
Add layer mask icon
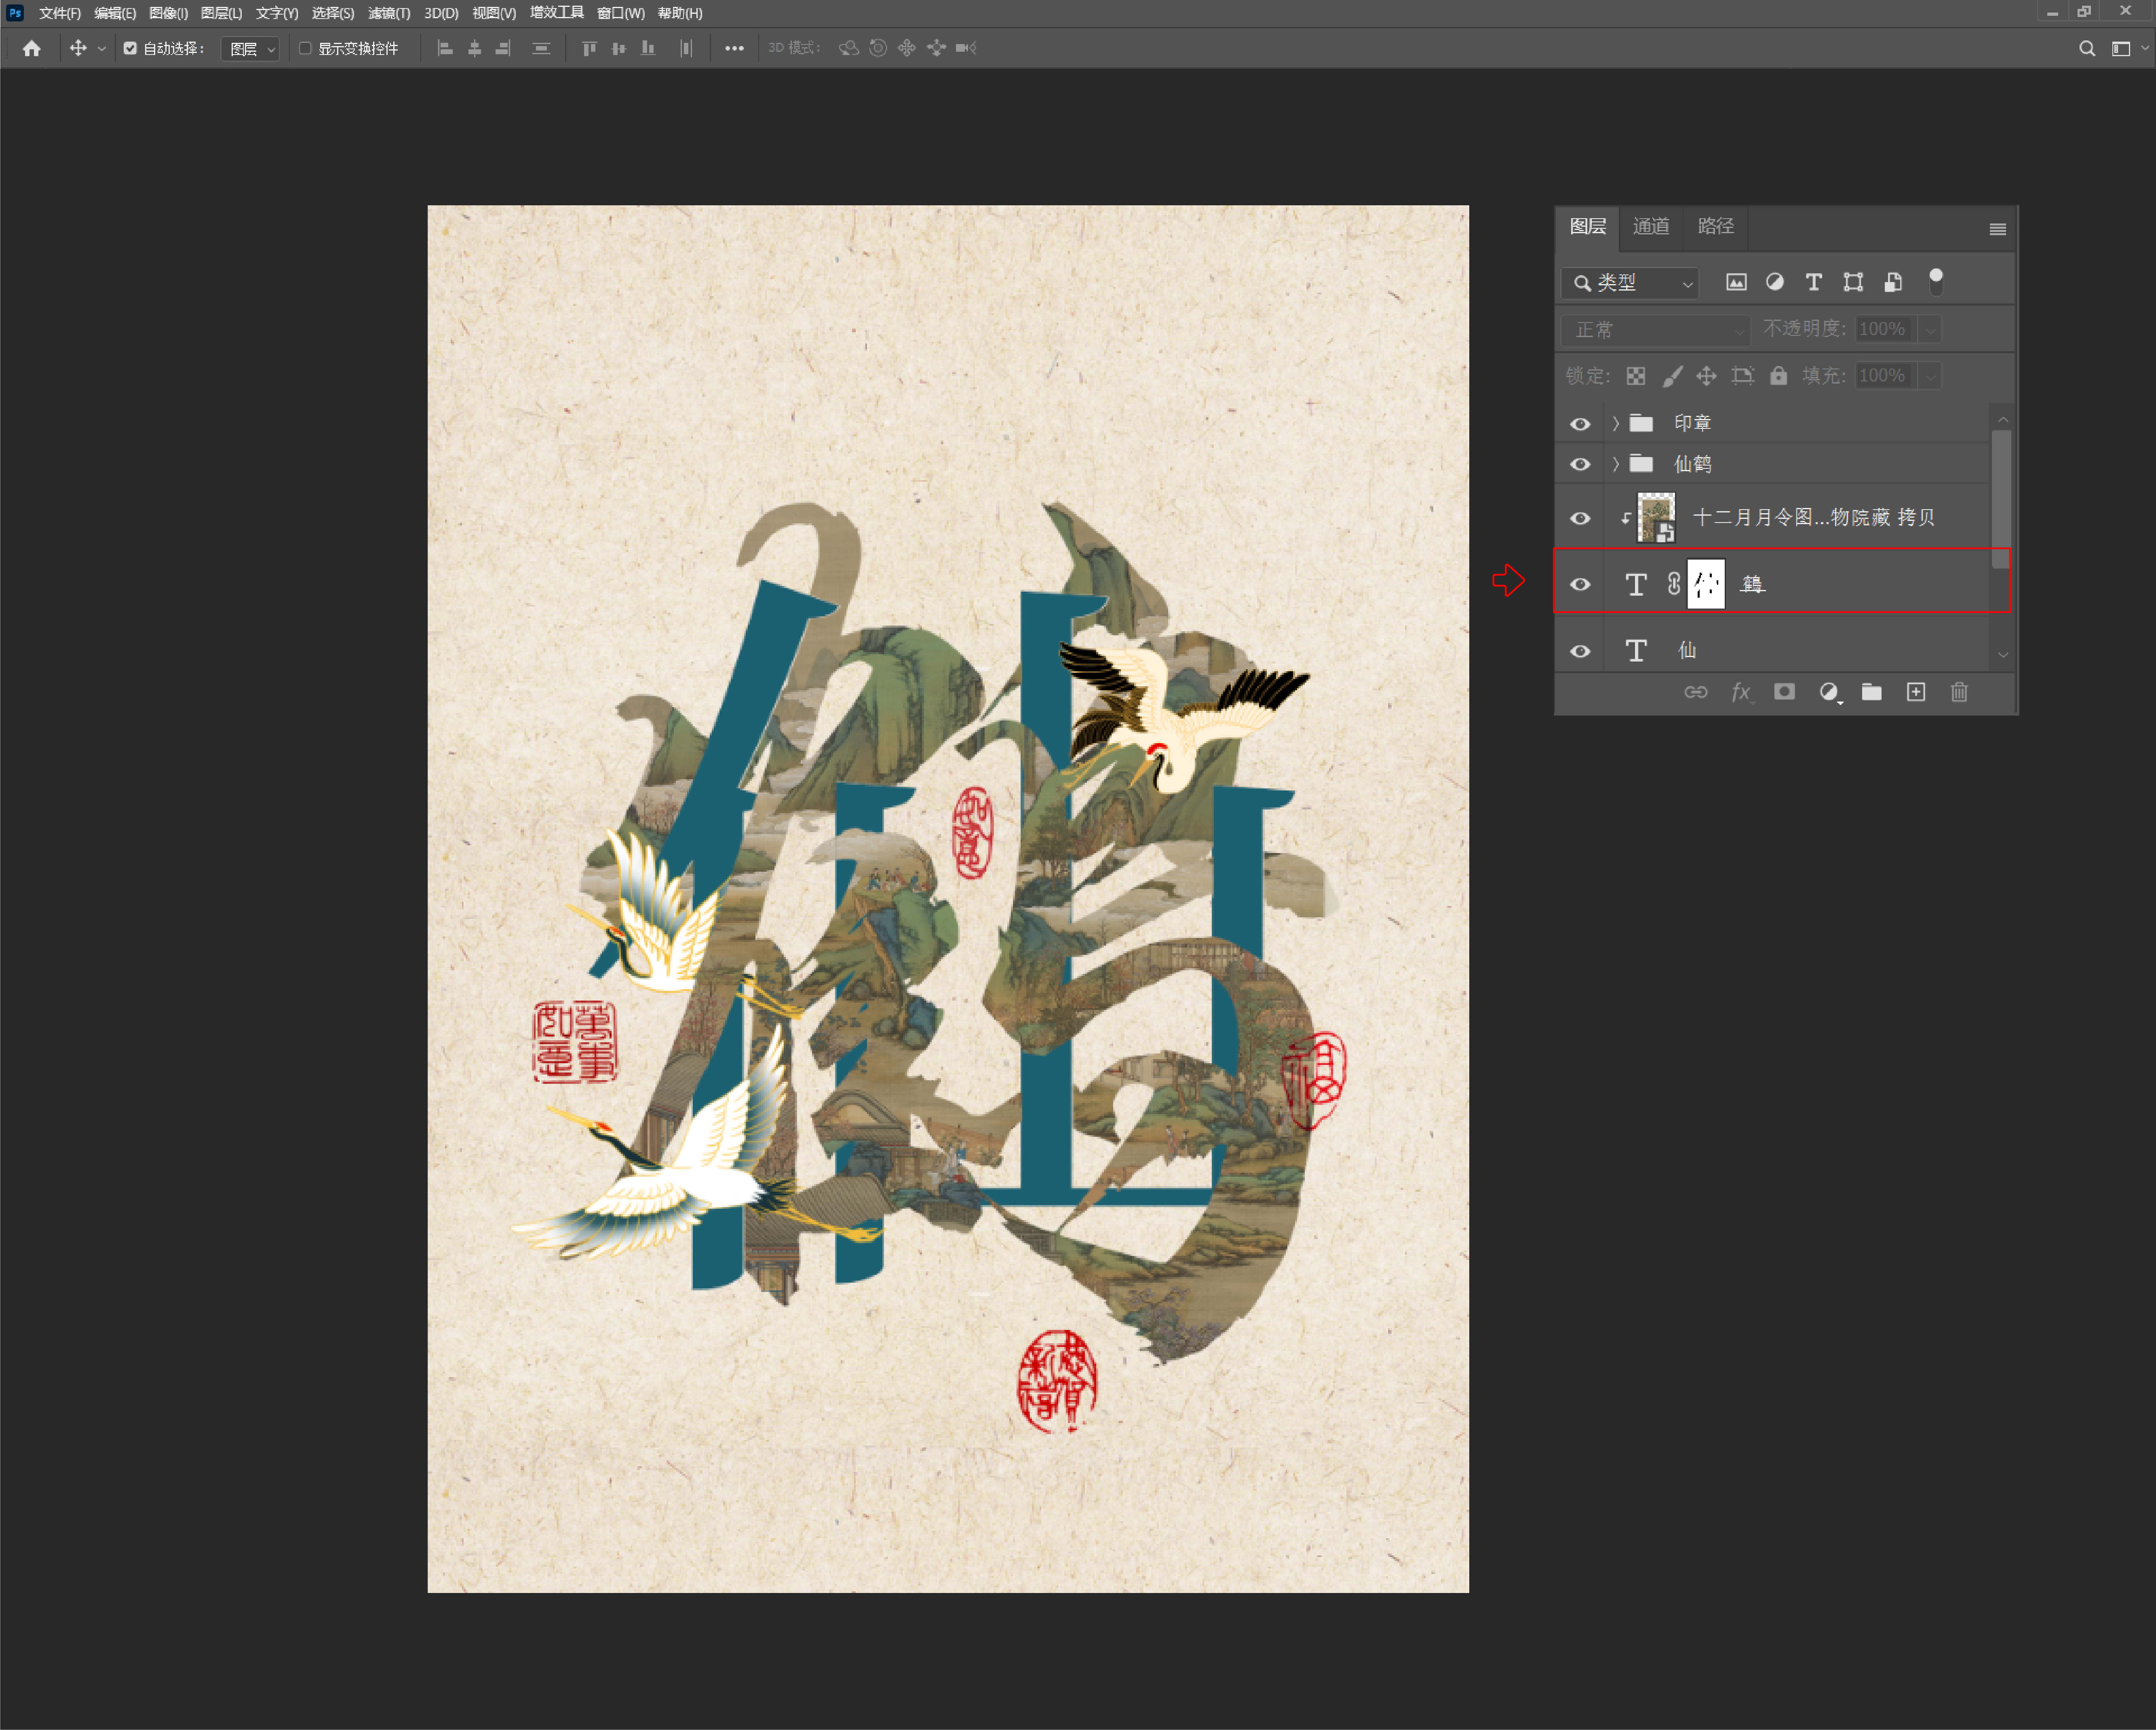[1784, 692]
